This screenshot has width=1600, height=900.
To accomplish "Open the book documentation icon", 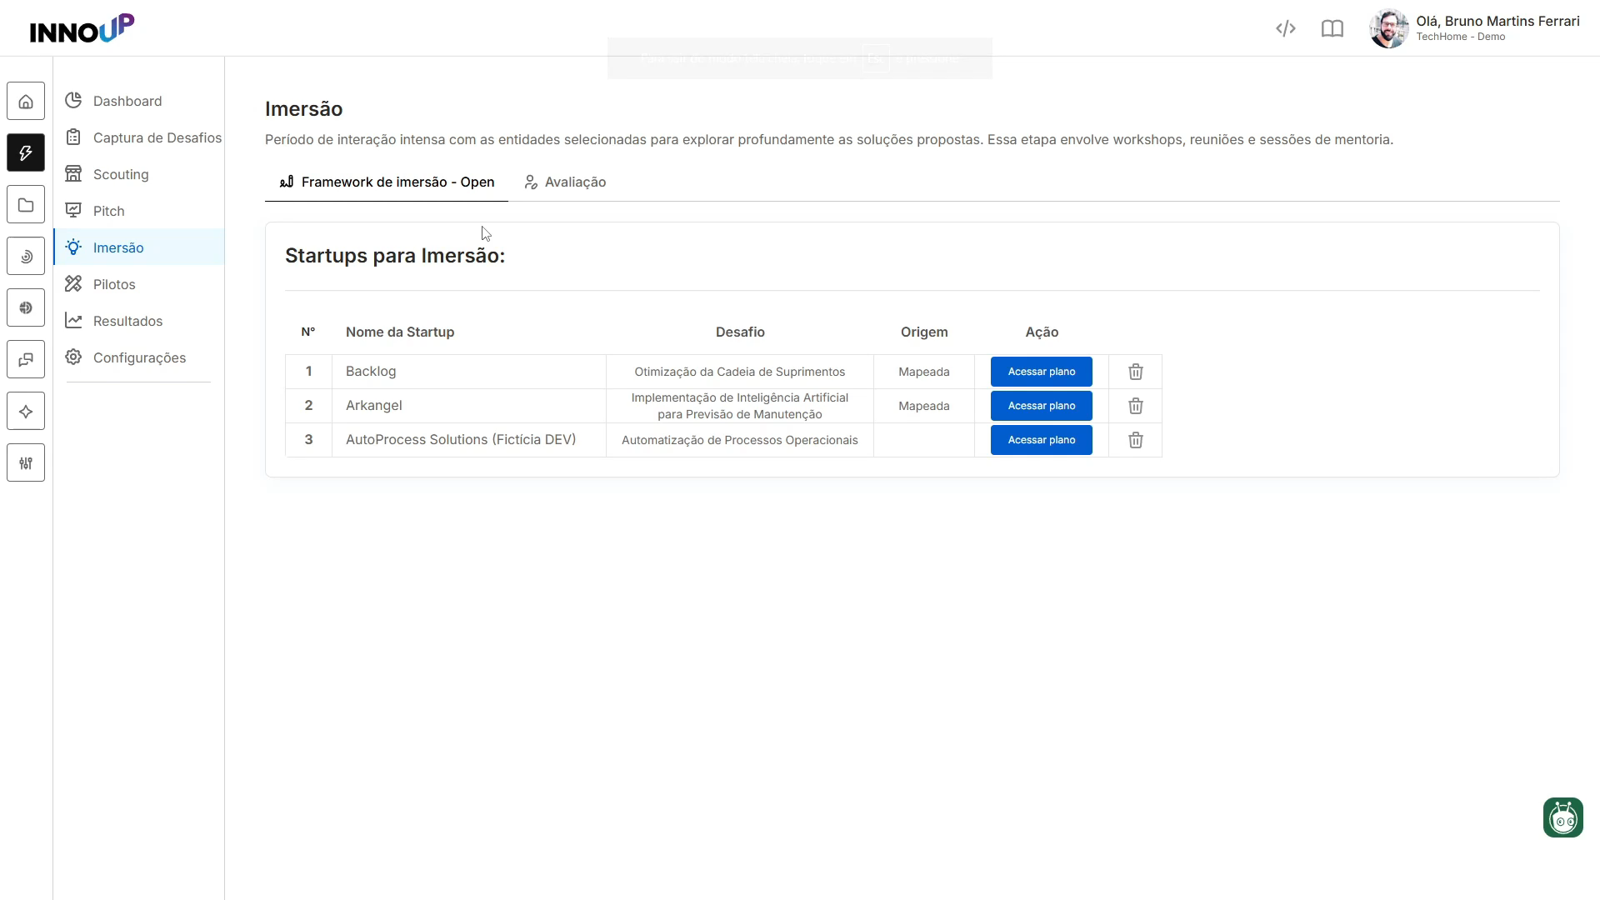I will point(1332,29).
